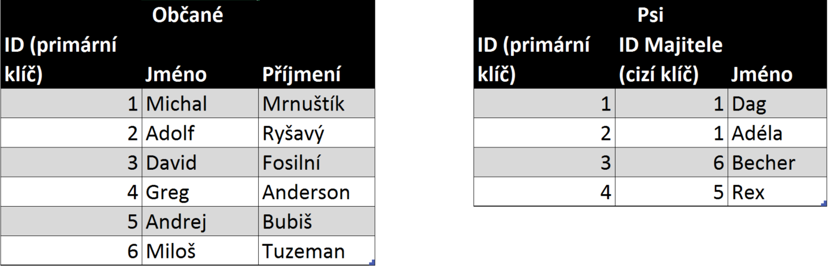Screen dimensions: 828x266
Task: Click the resize handle below Tuzeman
Action: pos(372,263)
